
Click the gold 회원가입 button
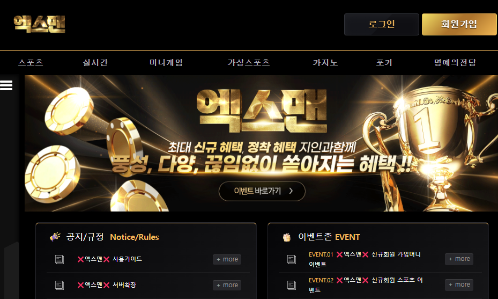pyautogui.click(x=459, y=24)
